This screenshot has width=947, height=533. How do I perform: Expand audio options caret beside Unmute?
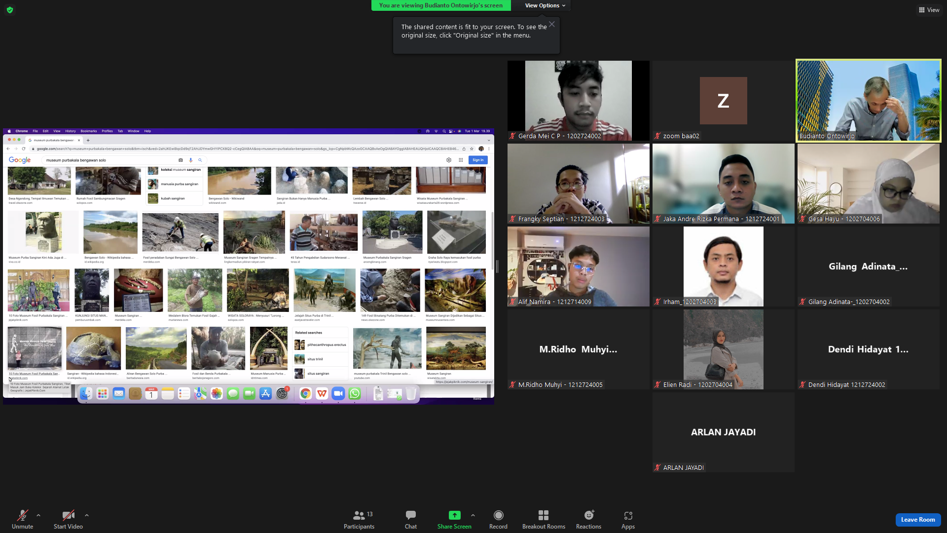[38, 515]
